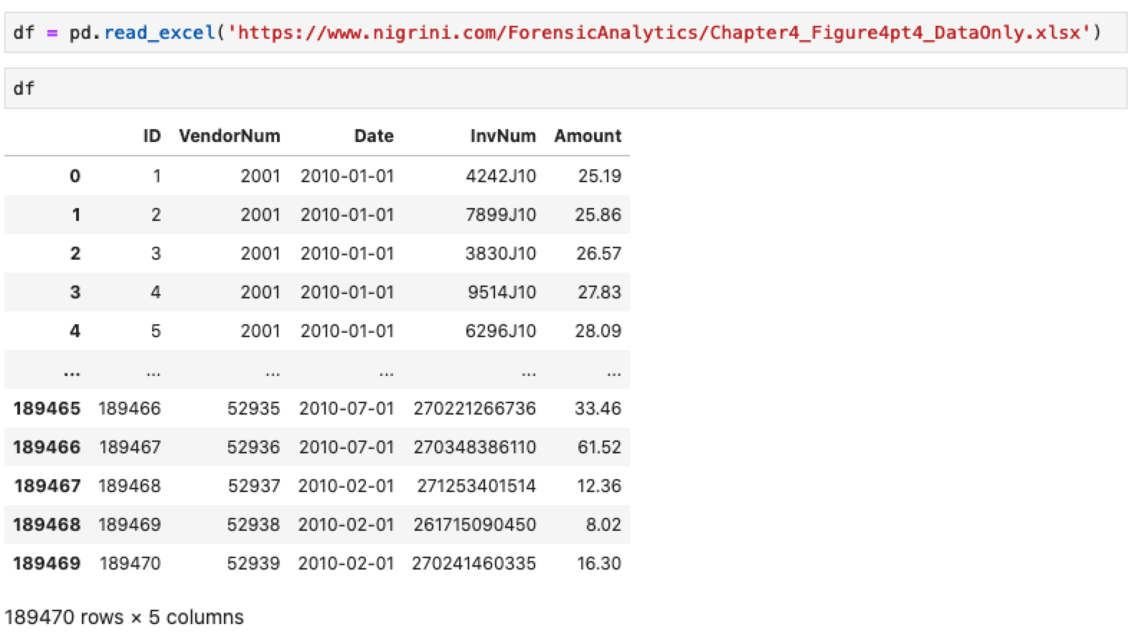
Task: Select invoice number 9514J10 cell
Action: pos(501,293)
